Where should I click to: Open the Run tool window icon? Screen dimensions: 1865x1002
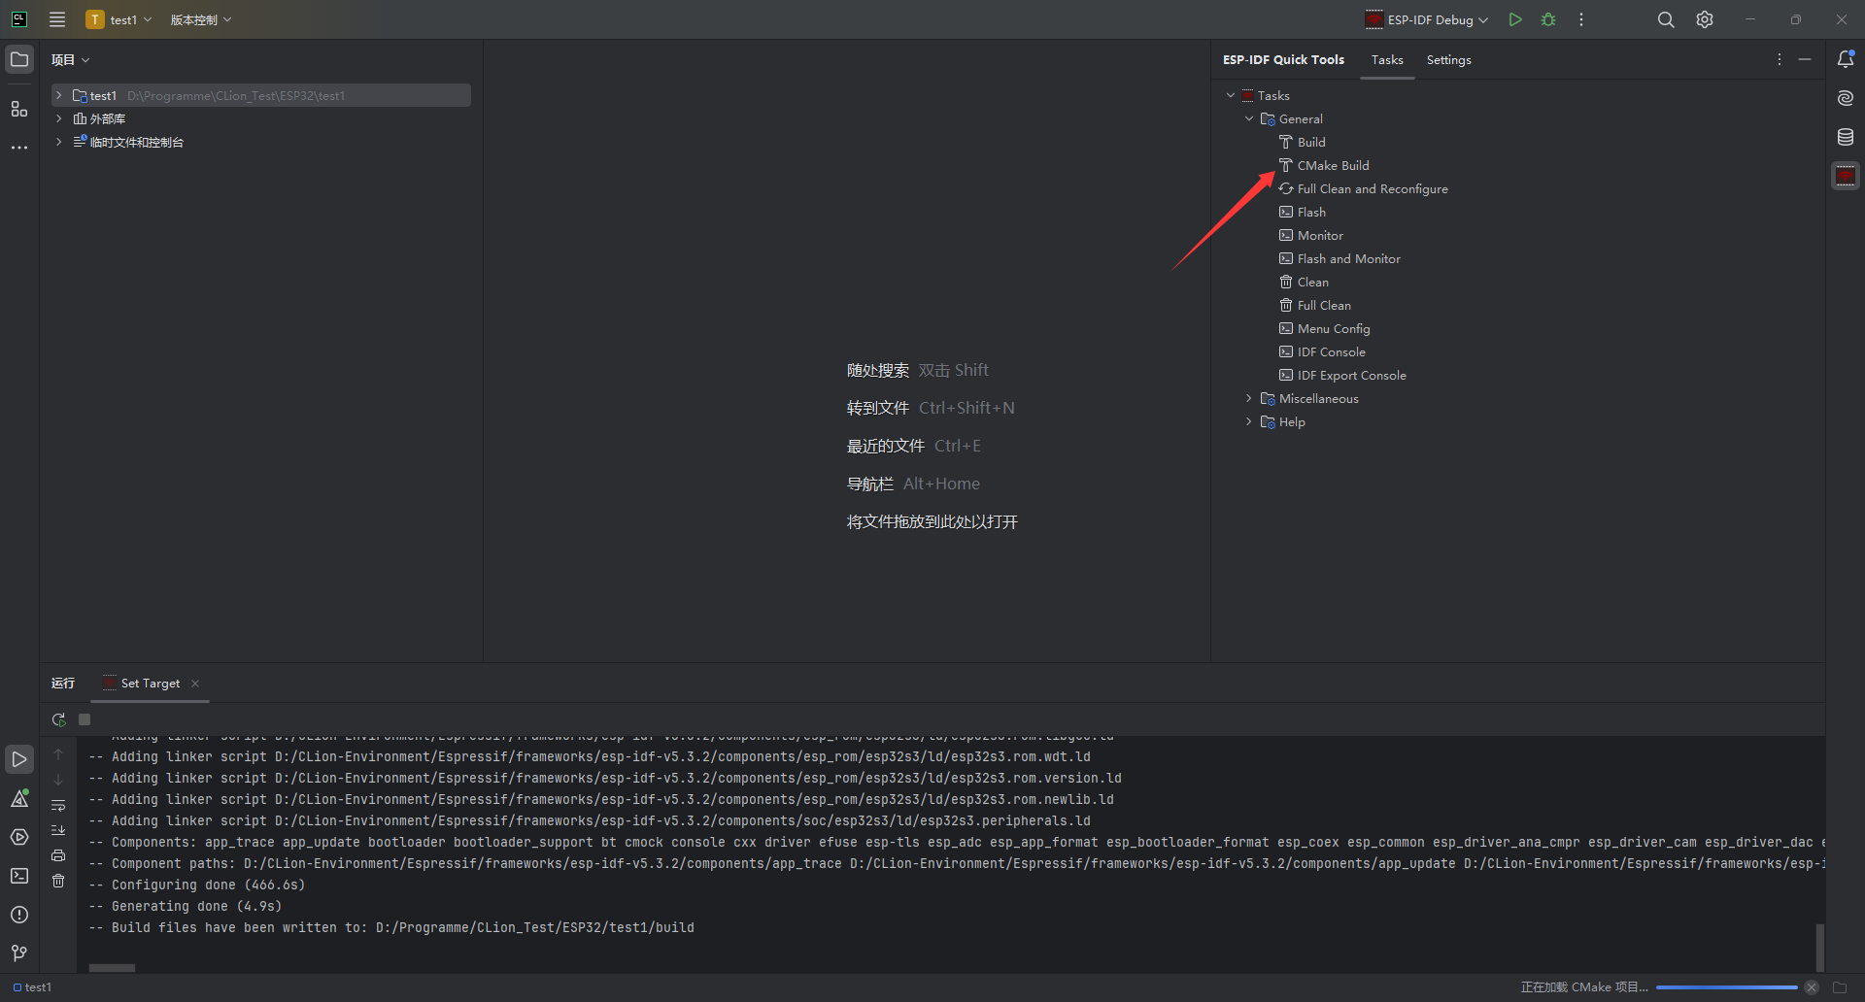[19, 759]
